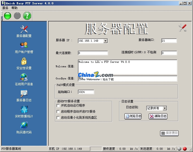This screenshot has height=152, width=193.
Task: Click the 清除日志 button
Action: coord(158,116)
